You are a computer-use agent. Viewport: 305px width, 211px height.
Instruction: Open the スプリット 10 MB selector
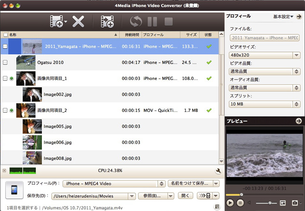point(264,104)
